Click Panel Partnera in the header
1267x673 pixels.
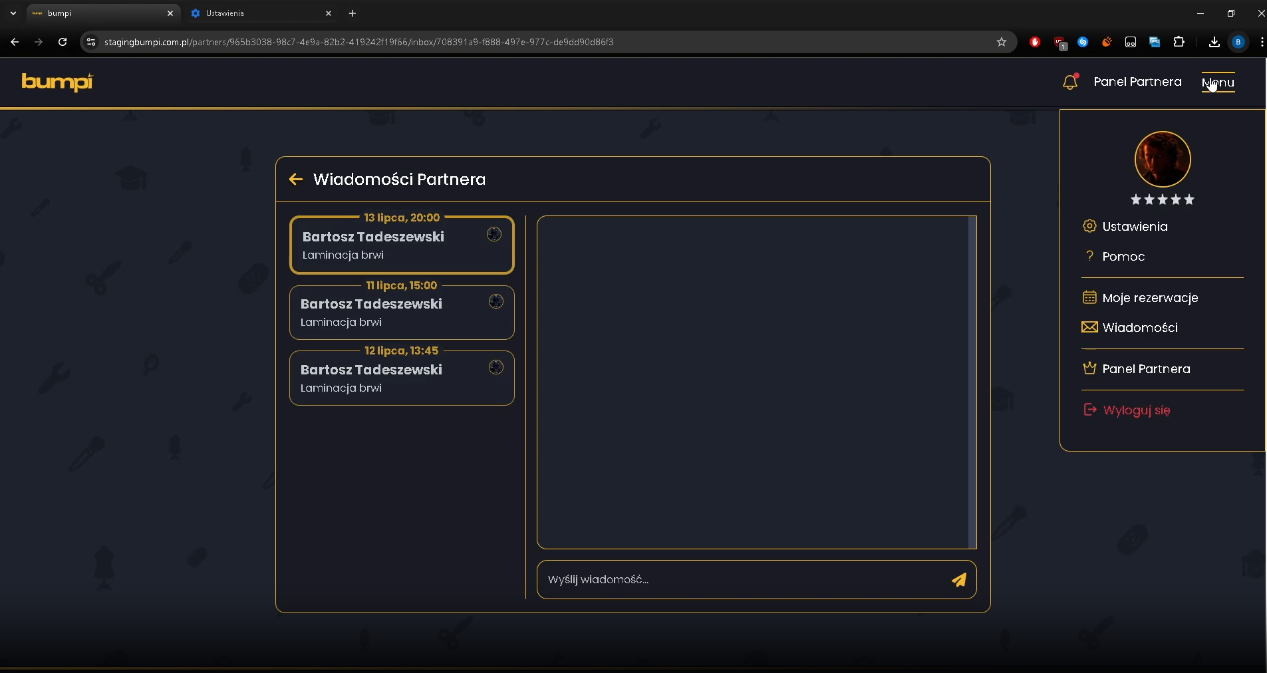click(1137, 82)
